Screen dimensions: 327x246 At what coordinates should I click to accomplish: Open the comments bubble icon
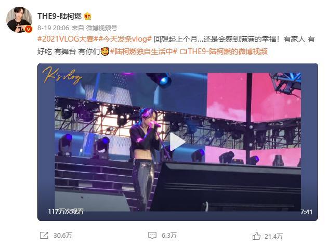click(152, 236)
